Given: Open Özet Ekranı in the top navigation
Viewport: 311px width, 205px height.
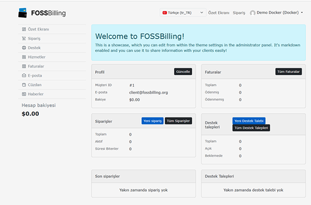Looking at the screenshot, I should coord(219,13).
